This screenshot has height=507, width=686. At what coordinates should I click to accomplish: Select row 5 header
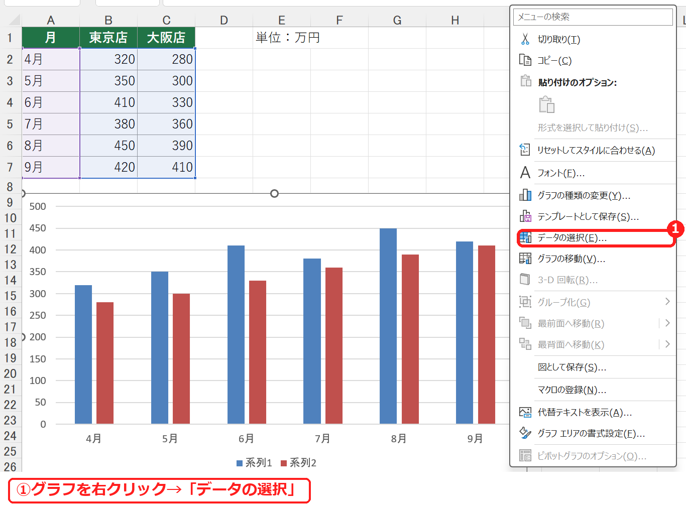(x=10, y=124)
